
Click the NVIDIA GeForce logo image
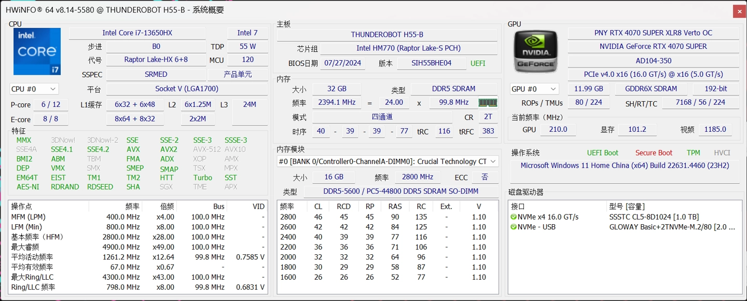pyautogui.click(x=535, y=51)
